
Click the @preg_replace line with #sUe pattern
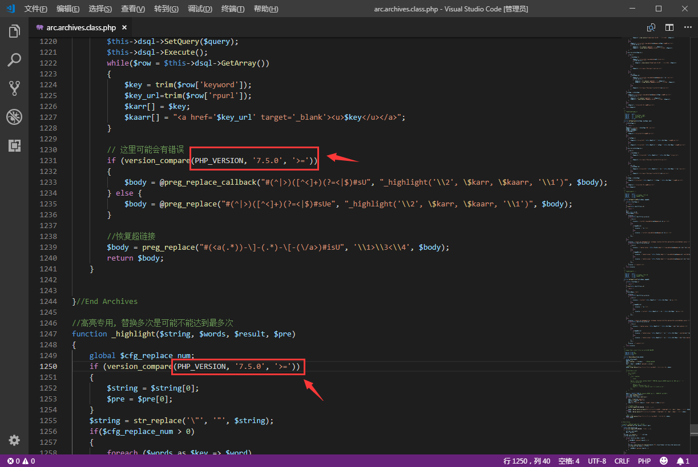[348, 204]
